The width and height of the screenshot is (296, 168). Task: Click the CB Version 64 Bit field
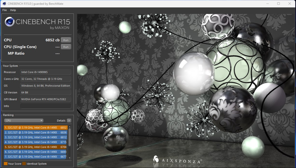[46, 93]
